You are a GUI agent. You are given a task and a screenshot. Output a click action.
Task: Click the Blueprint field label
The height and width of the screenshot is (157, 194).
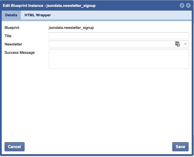click(12, 28)
